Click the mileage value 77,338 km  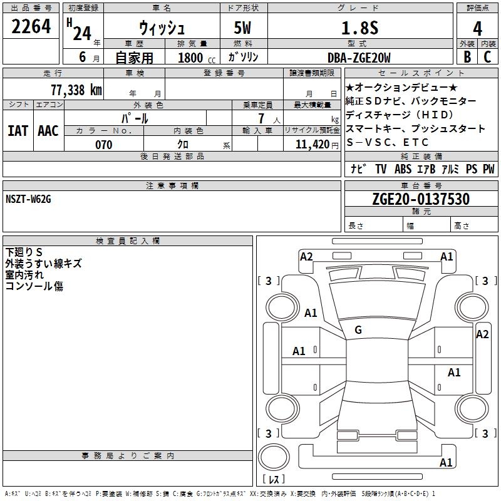click(x=76, y=90)
